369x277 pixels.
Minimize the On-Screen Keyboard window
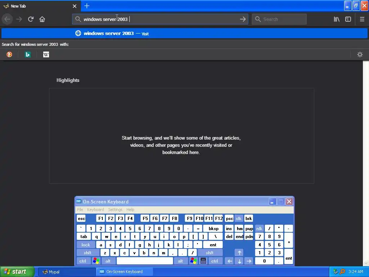[x=272, y=202]
